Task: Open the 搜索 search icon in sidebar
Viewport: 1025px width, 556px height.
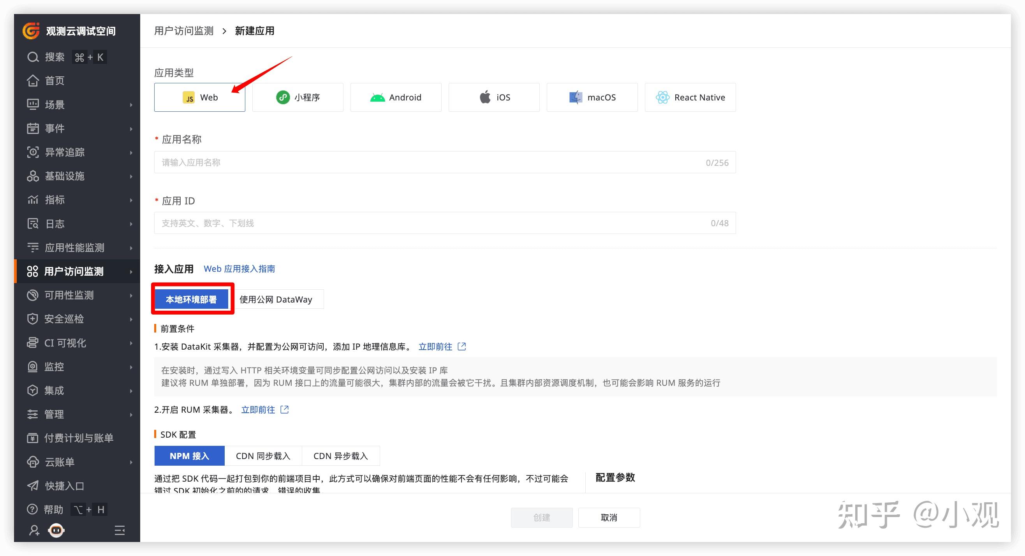Action: (33, 57)
